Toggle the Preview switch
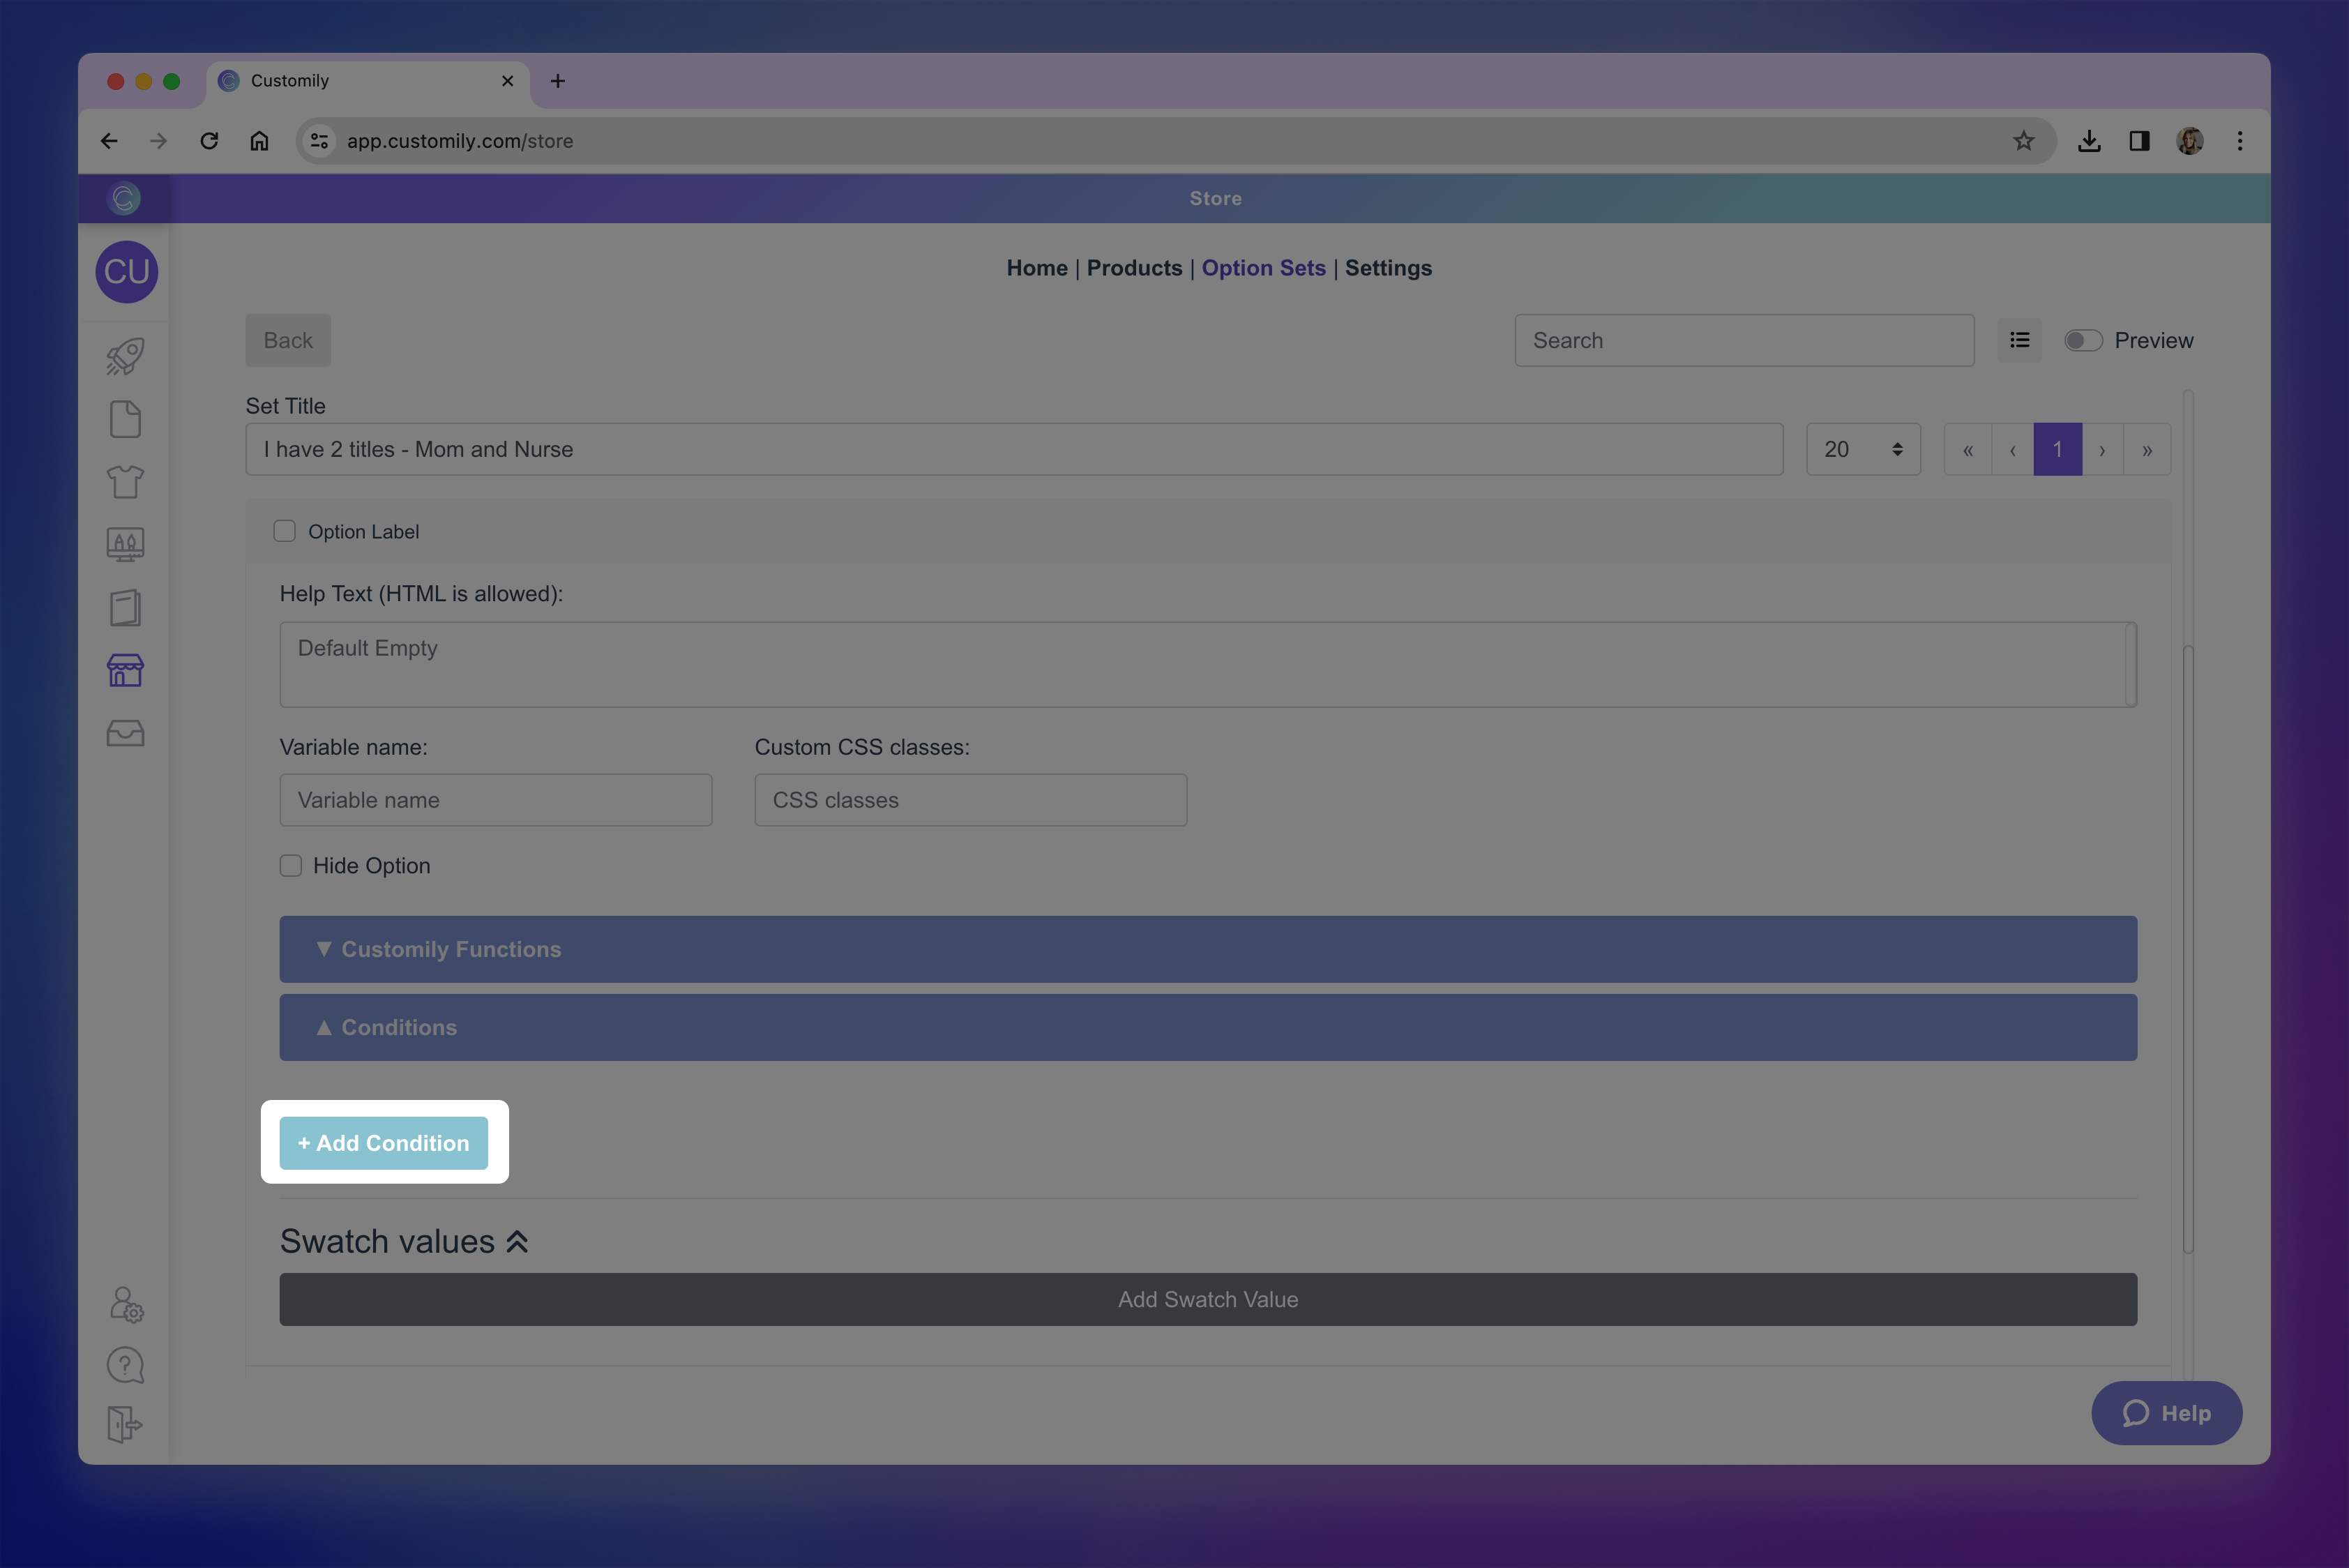 [2083, 340]
